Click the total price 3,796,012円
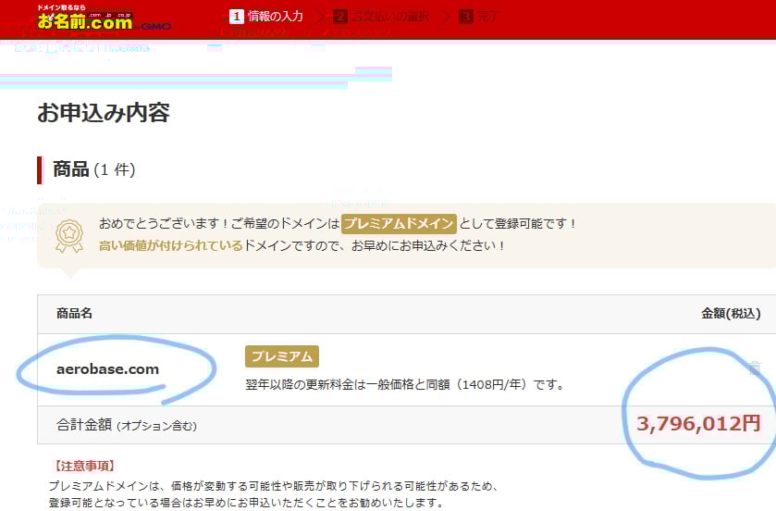 coord(697,423)
